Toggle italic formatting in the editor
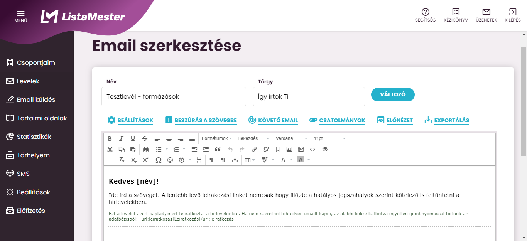Viewport: 527px width, 241px height. coord(121,138)
